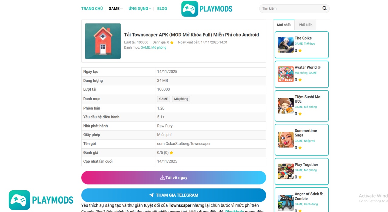Click The Spike game thumbnail
Image resolution: width=388 pixels, height=212 pixels.
pyautogui.click(x=286, y=45)
